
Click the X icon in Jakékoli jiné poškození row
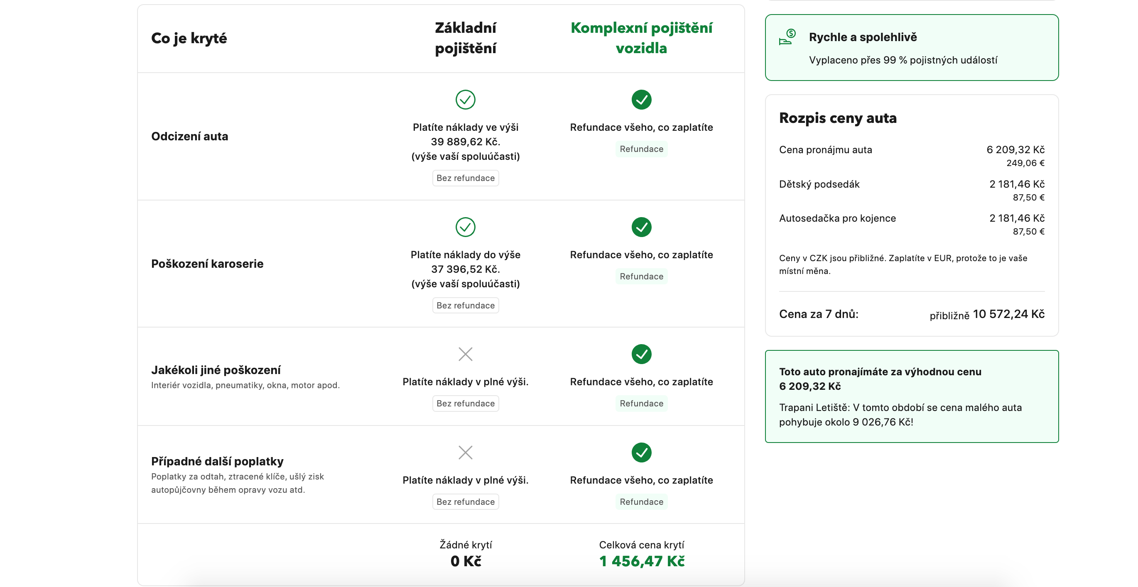(465, 354)
